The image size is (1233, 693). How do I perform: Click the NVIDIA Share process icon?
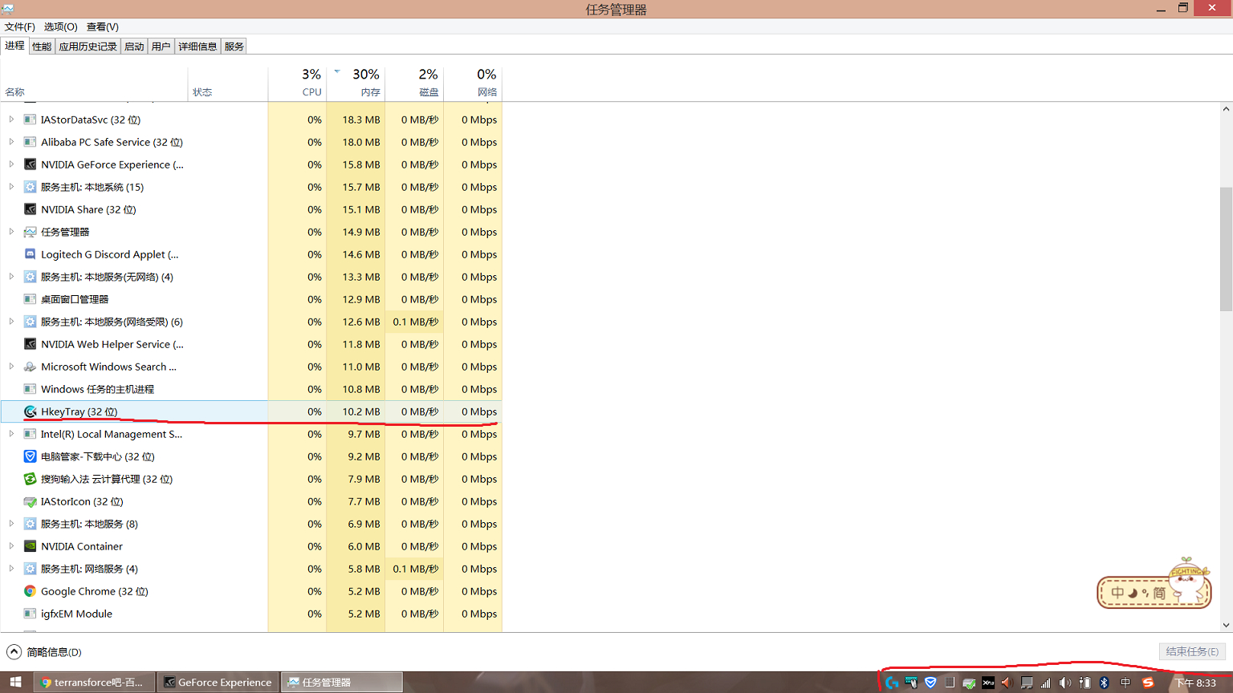coord(30,209)
